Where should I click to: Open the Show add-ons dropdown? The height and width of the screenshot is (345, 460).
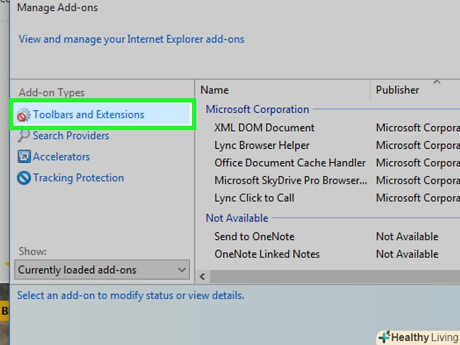tap(102, 270)
